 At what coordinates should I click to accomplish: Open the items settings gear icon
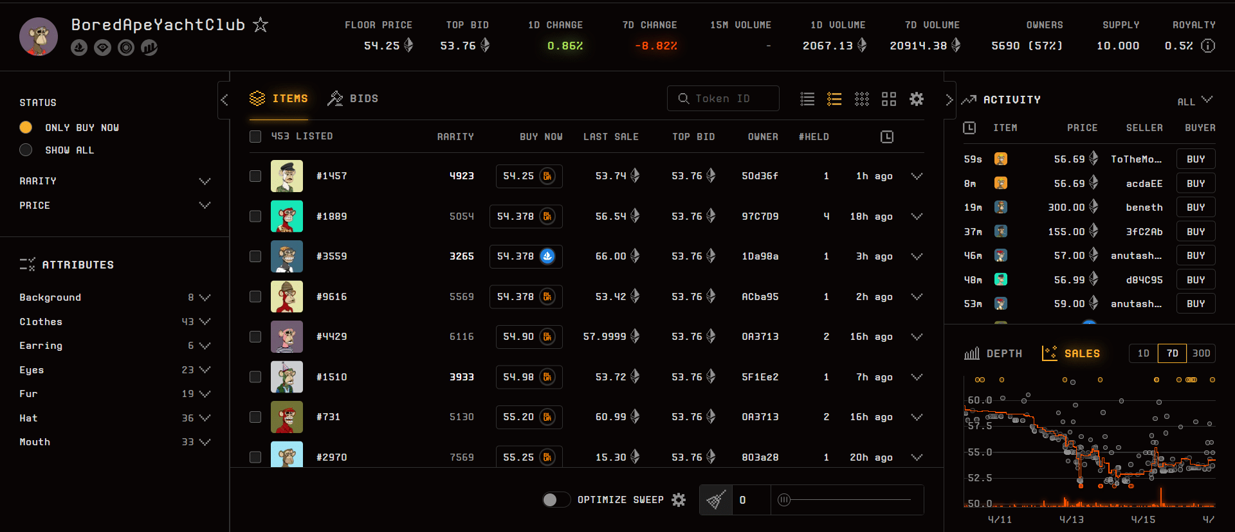(x=916, y=99)
